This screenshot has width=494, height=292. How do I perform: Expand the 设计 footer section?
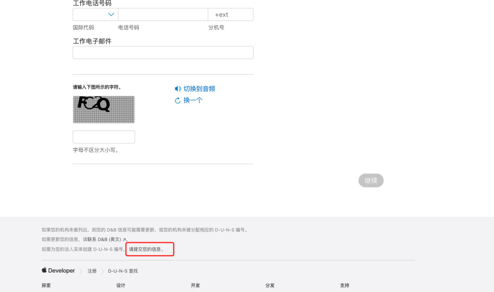[121, 285]
